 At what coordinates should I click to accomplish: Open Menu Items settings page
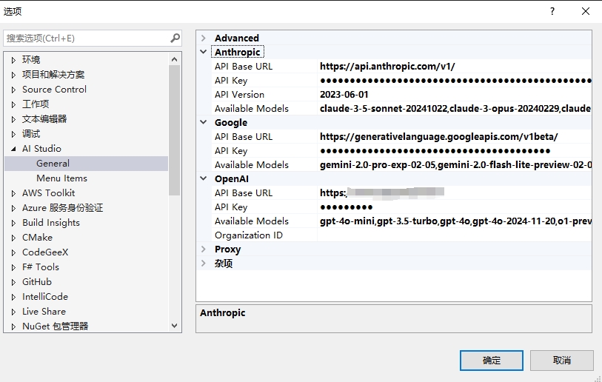click(61, 178)
